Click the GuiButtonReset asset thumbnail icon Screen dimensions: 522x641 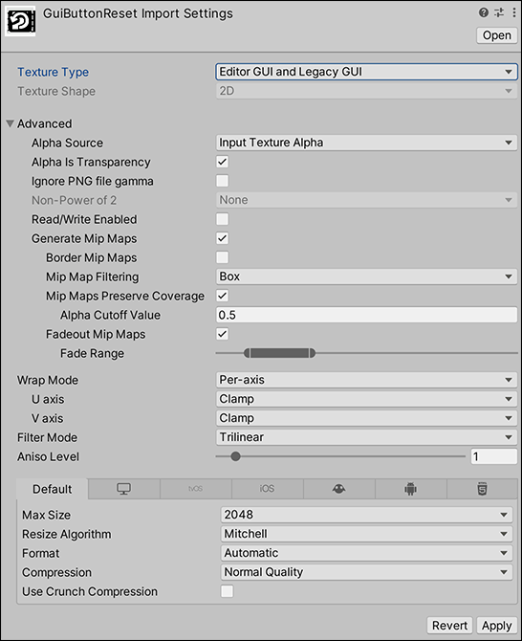click(20, 21)
